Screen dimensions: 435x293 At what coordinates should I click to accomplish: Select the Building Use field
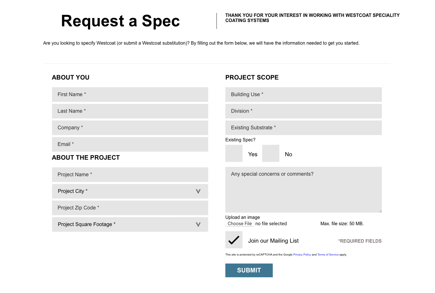pyautogui.click(x=303, y=94)
